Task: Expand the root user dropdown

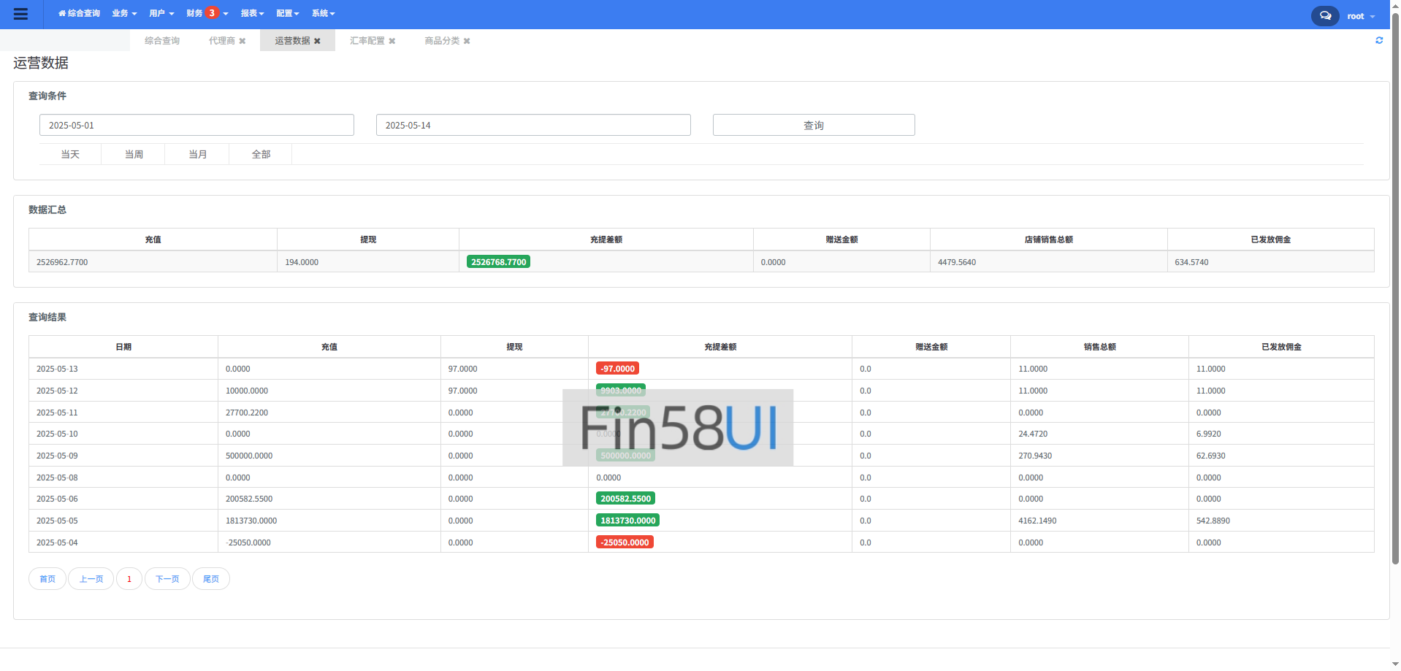Action: coord(1360,16)
